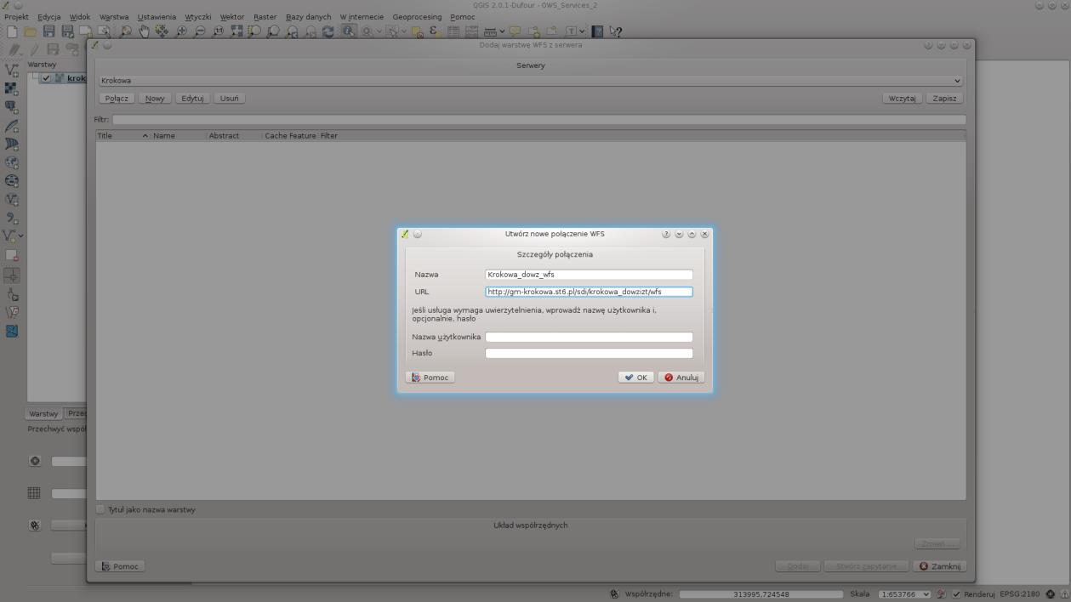The height and width of the screenshot is (602, 1071).
Task: Switch to the Warstwy panel tab
Action: click(43, 414)
